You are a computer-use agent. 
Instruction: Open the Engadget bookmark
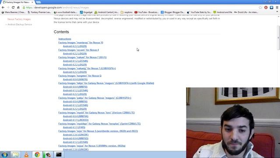[x=86, y=12]
